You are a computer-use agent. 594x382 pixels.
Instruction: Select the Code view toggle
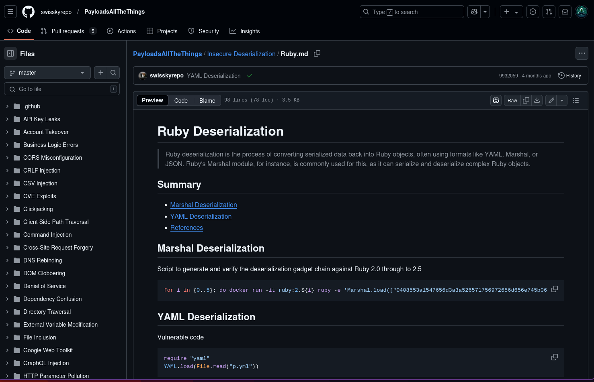[x=181, y=100]
